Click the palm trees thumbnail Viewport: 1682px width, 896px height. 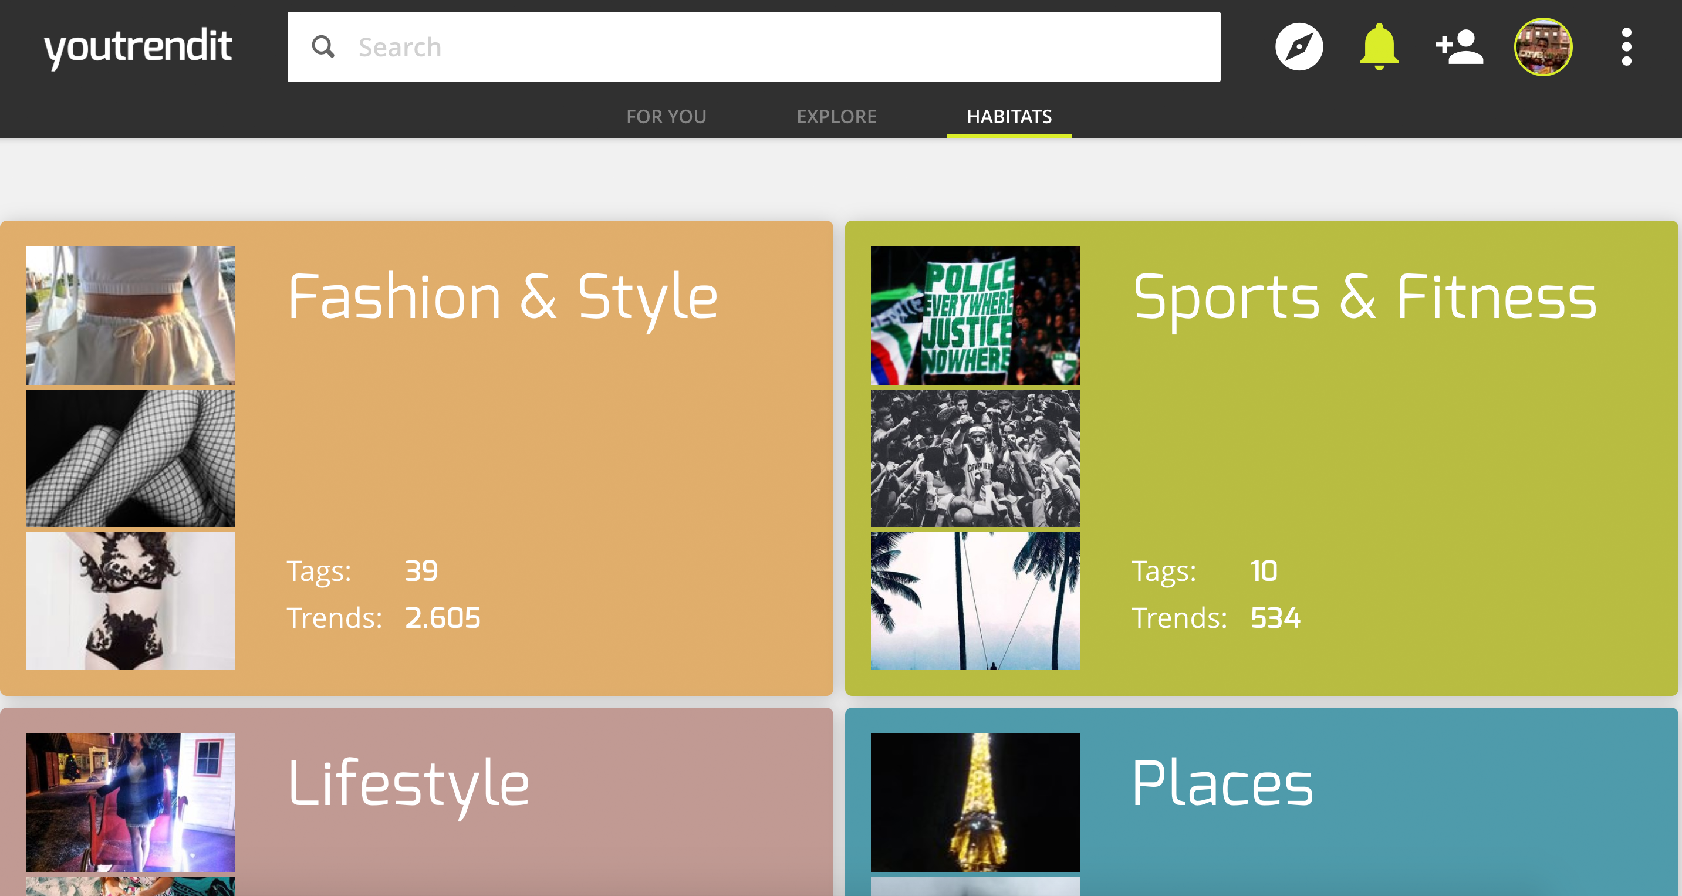(975, 600)
